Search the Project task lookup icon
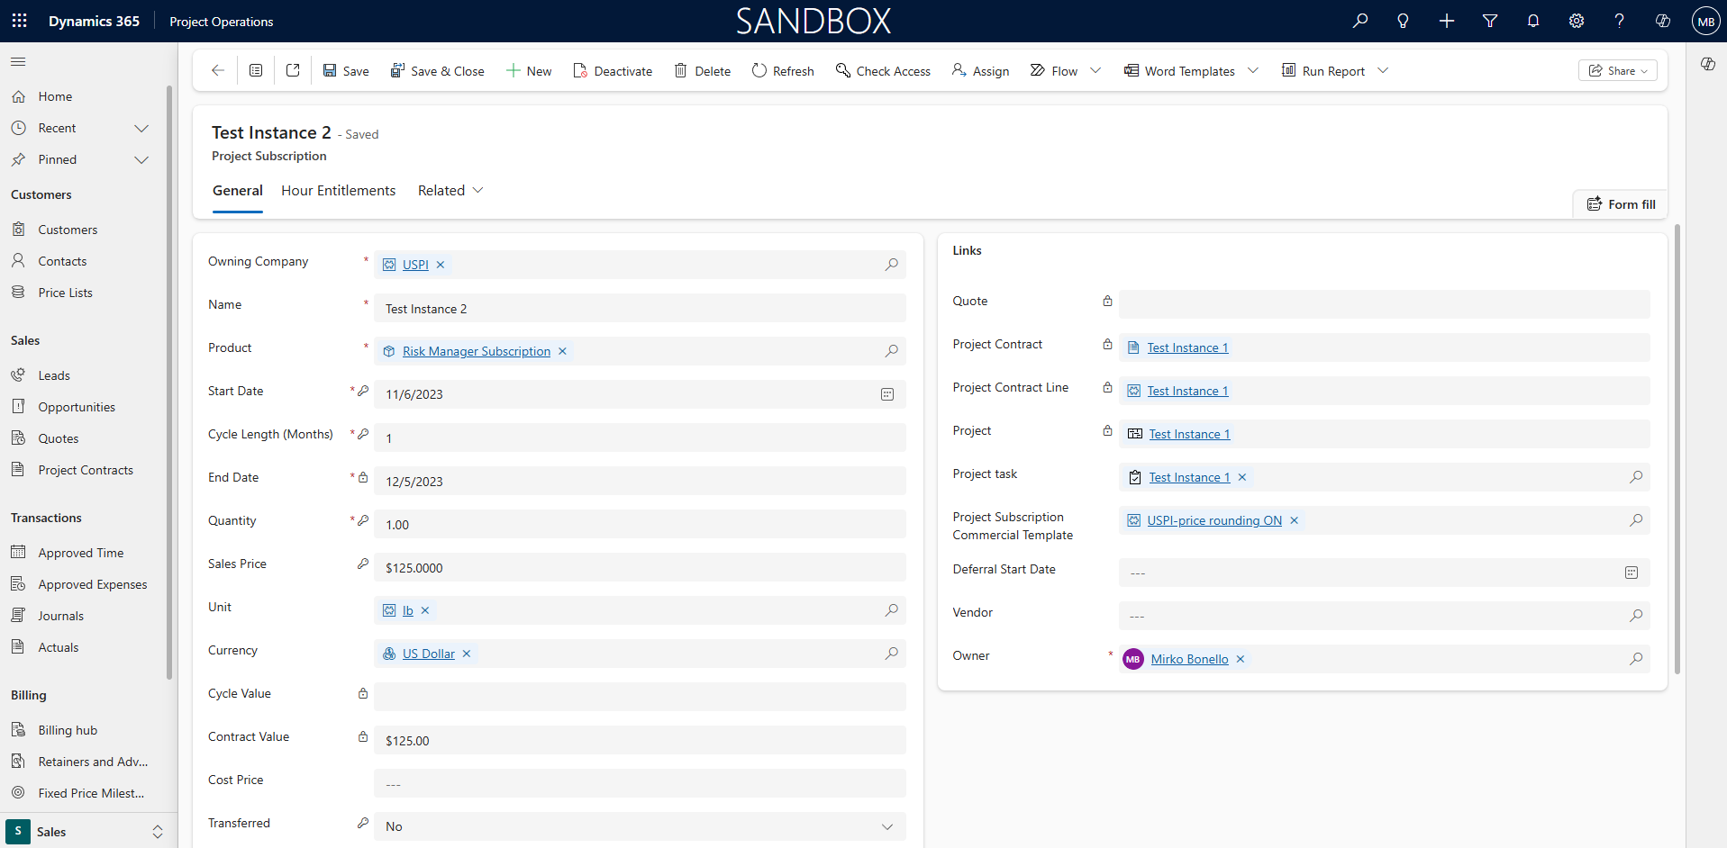Image resolution: width=1727 pixels, height=848 pixels. pos(1636,477)
